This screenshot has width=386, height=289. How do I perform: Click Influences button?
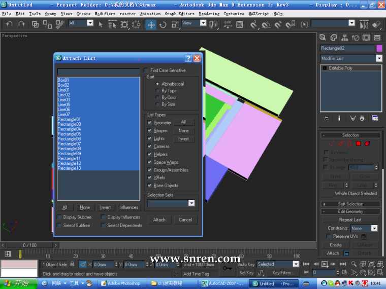click(128, 207)
